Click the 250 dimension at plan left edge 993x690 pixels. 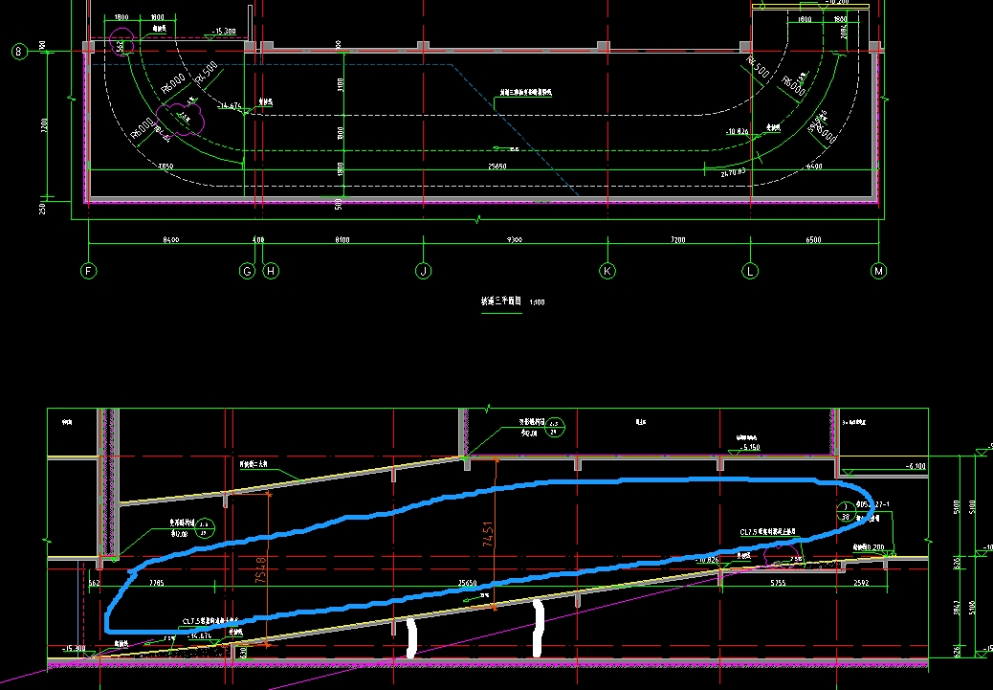tap(42, 208)
